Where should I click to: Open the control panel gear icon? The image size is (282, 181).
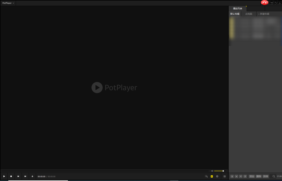point(217,176)
